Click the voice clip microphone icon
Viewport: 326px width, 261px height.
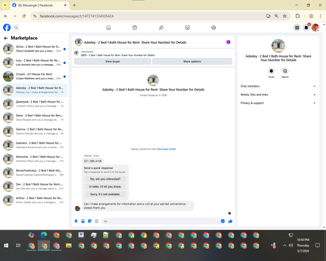76,221
